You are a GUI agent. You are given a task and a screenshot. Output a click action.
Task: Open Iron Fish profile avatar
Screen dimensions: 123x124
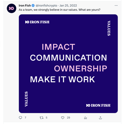coord(12,8)
